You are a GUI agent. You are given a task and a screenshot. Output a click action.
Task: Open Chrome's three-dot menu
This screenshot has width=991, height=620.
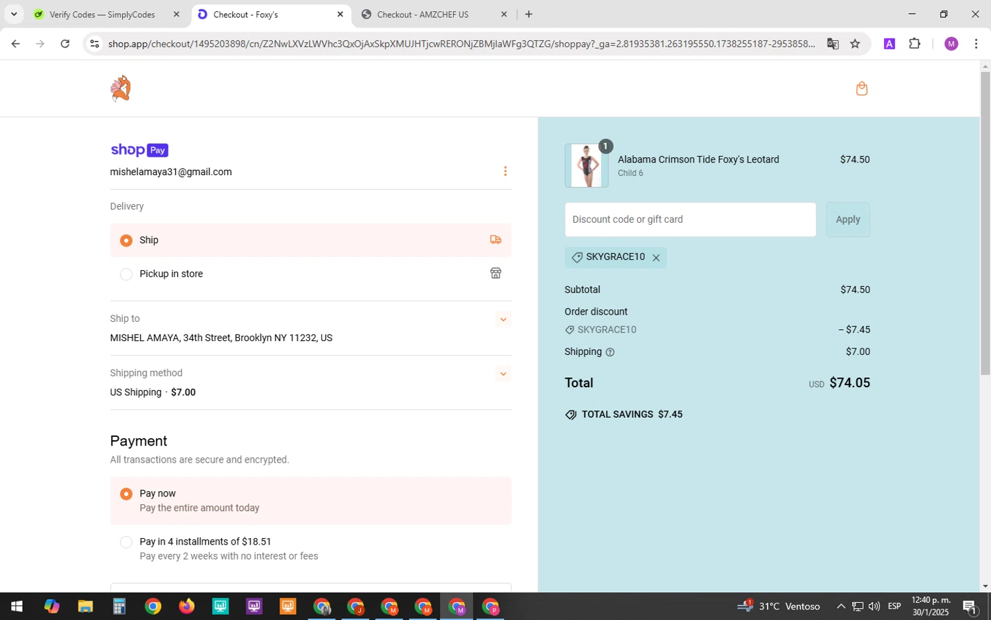976,44
